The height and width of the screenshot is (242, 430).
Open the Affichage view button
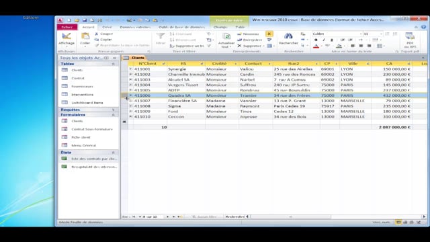66,39
